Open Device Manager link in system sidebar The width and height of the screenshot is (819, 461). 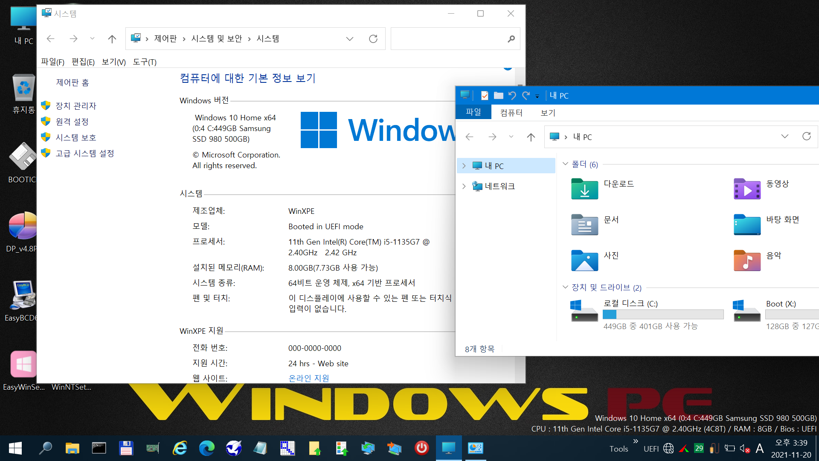pyautogui.click(x=76, y=106)
